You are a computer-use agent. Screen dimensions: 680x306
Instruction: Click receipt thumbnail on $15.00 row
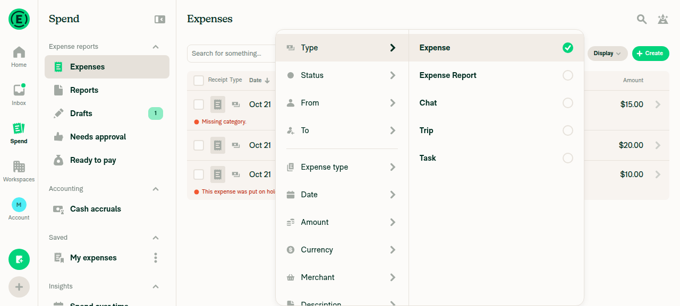[218, 104]
